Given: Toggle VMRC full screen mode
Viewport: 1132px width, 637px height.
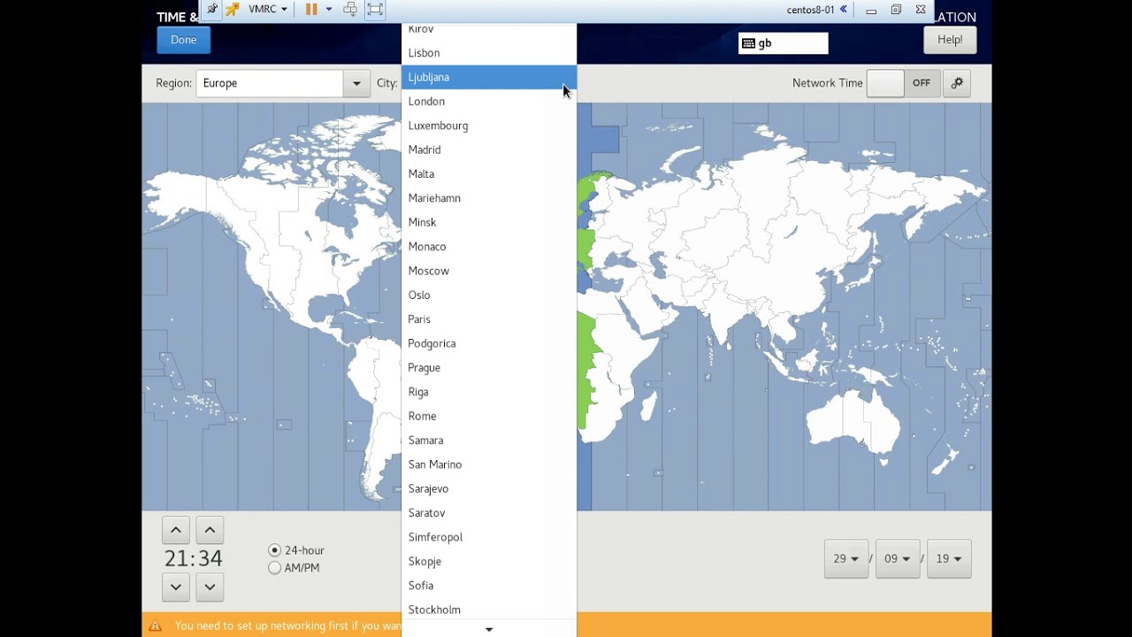Looking at the screenshot, I should point(375,10).
